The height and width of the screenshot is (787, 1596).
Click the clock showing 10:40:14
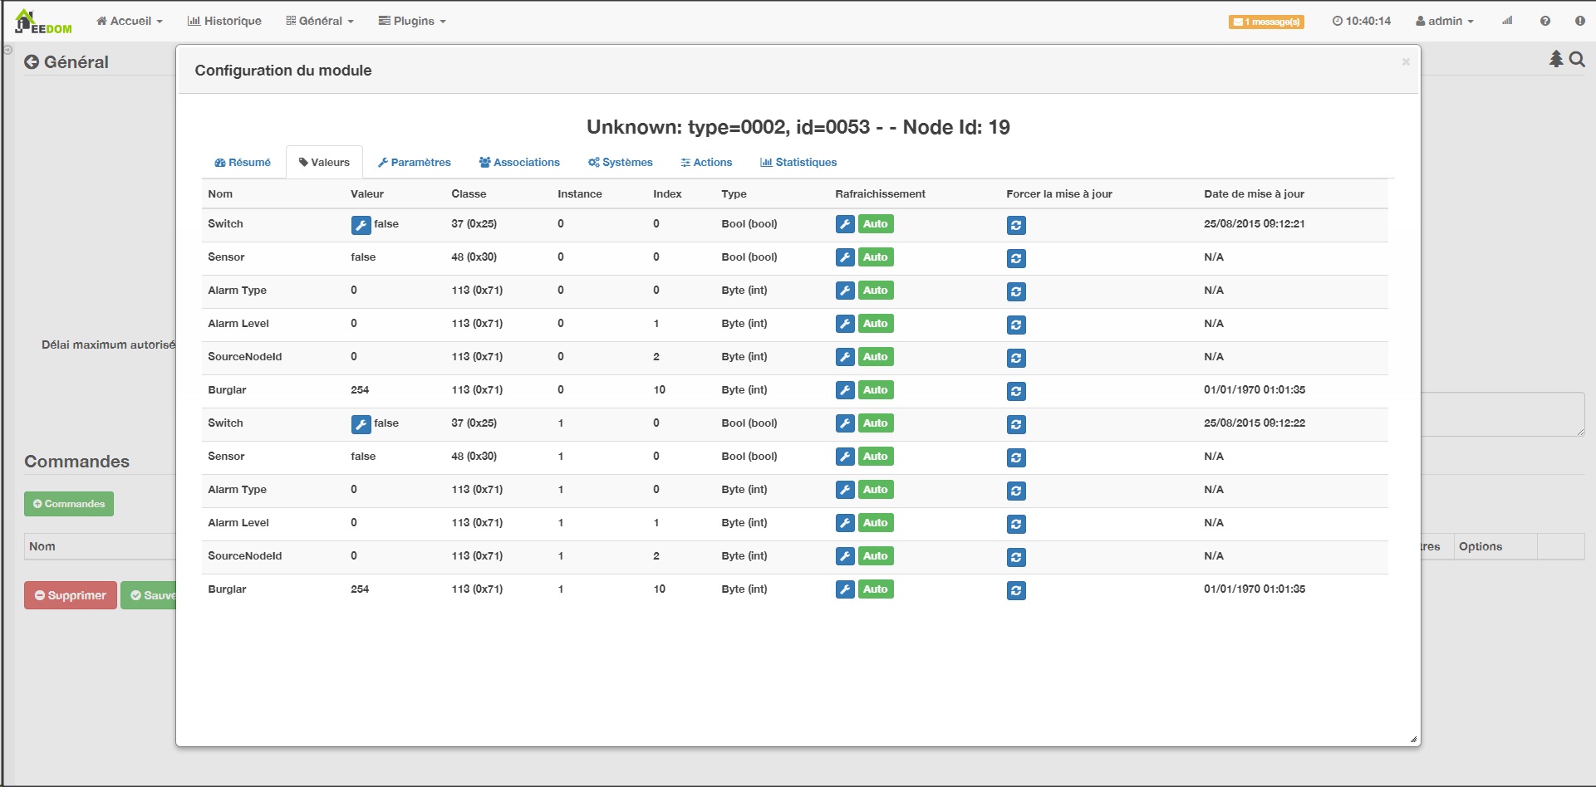click(1362, 21)
